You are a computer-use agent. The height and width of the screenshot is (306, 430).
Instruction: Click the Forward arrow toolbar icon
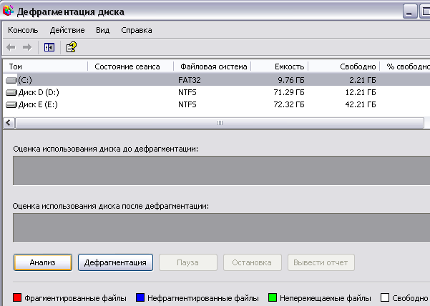click(27, 48)
